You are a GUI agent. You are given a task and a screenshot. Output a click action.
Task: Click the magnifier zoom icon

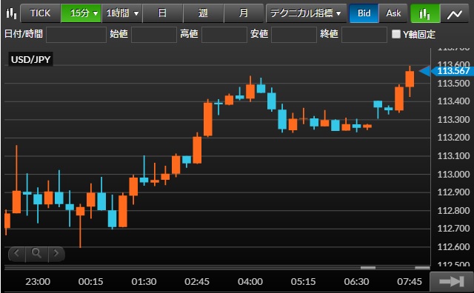[36, 253]
